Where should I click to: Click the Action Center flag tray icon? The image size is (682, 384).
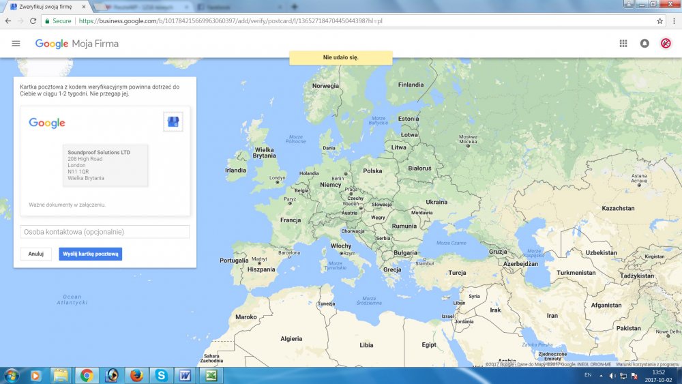point(634,376)
